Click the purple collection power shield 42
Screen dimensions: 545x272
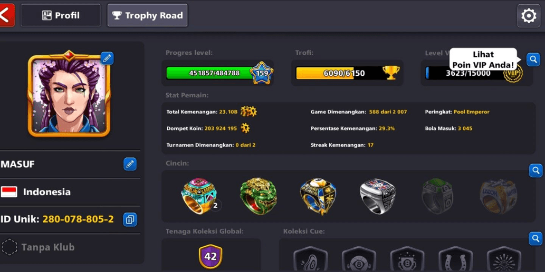(211, 257)
